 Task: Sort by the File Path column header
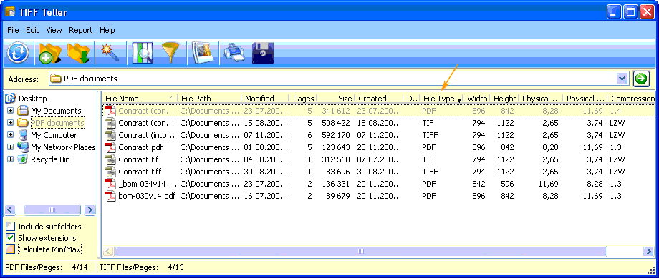click(x=209, y=99)
